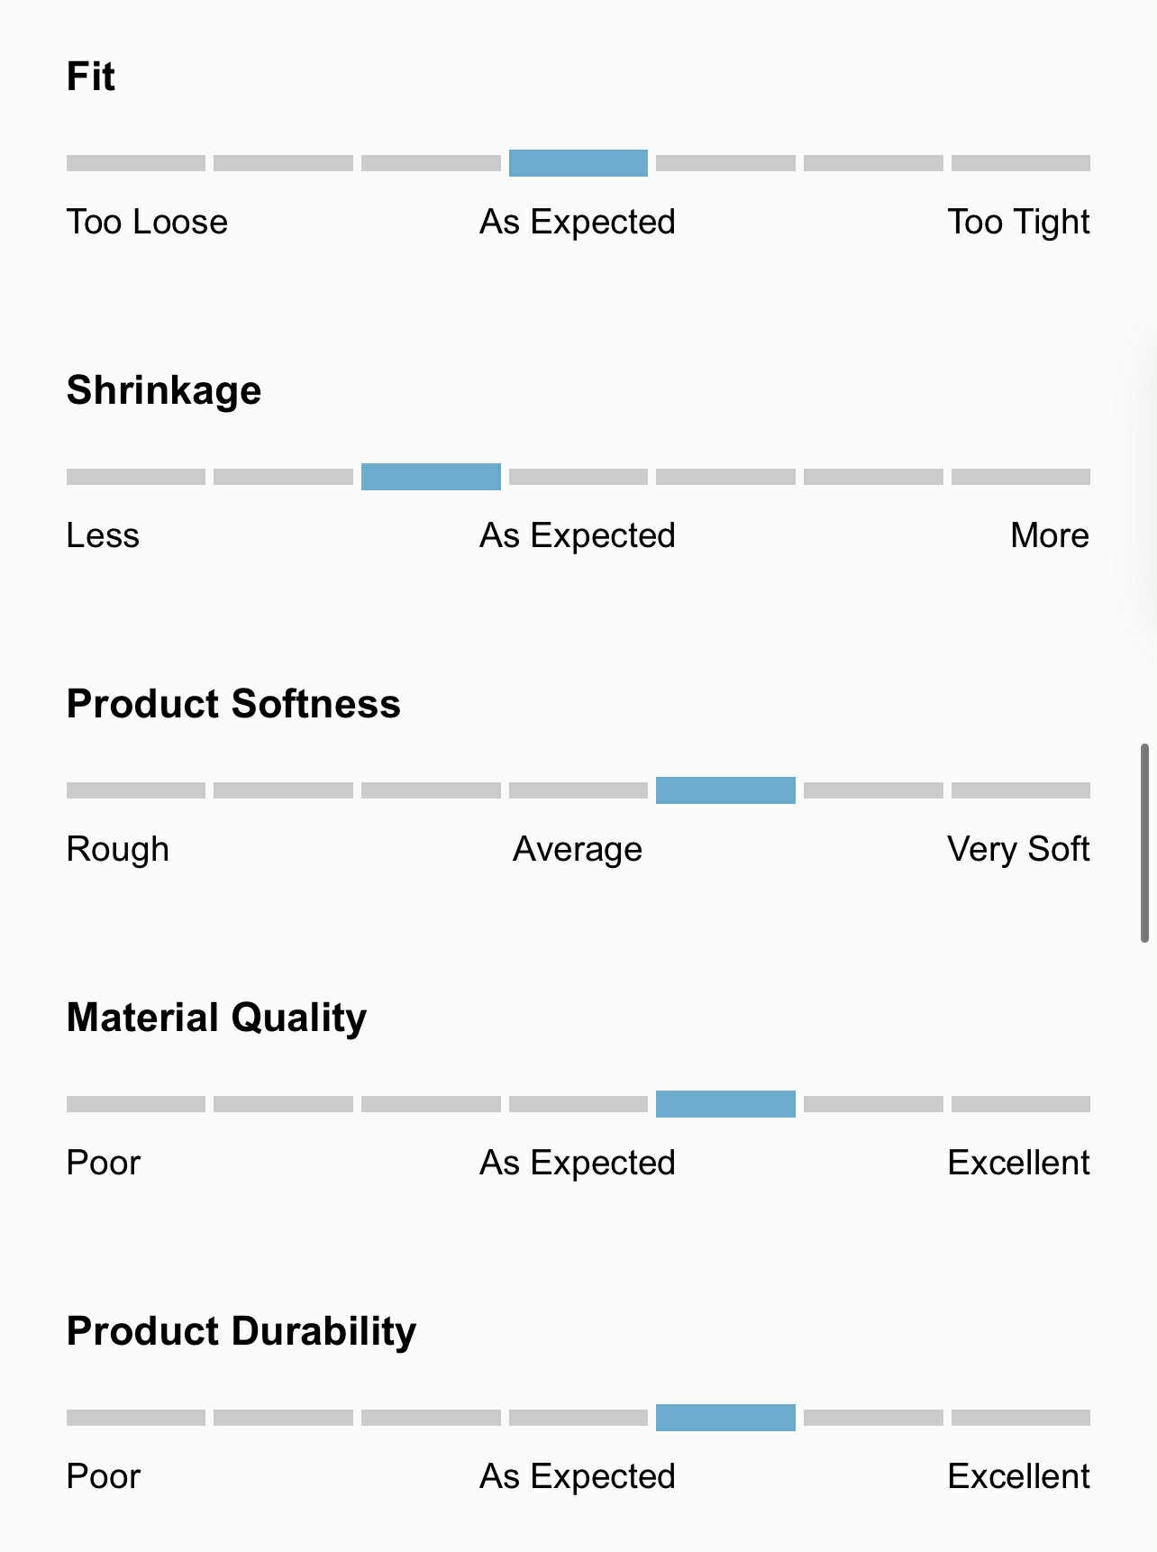Click the Fit heading

pos(91,77)
